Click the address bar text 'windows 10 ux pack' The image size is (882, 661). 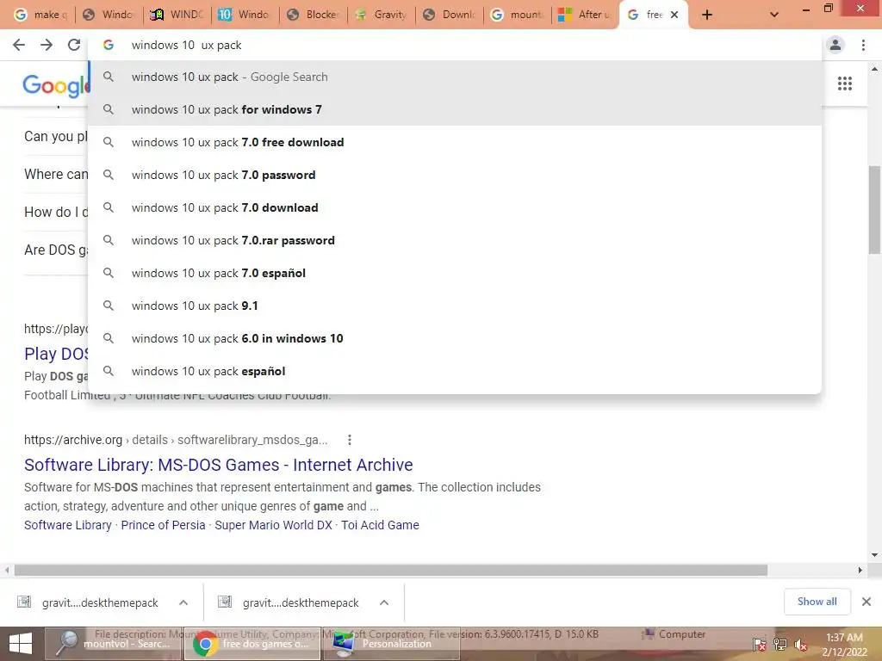point(186,45)
